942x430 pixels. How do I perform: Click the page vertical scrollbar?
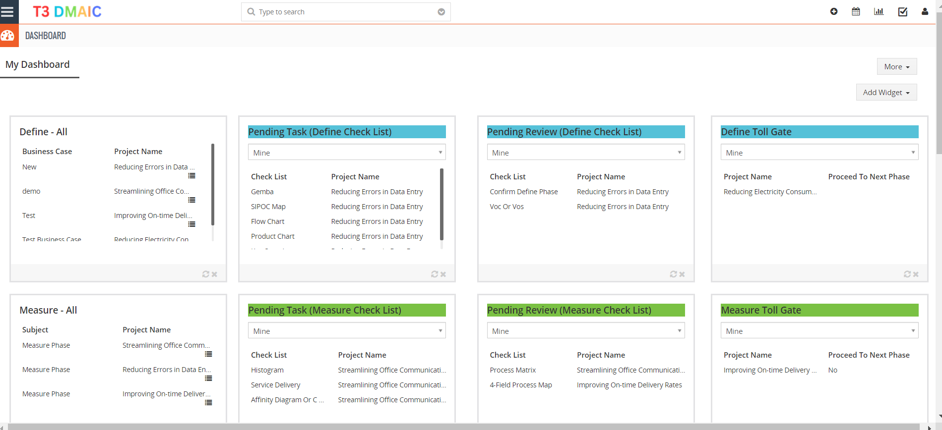point(939,84)
